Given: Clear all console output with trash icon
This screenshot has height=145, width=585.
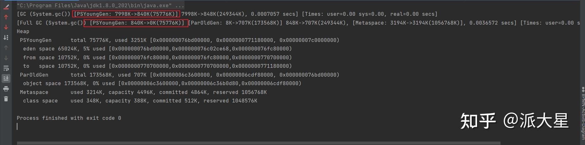Looking at the screenshot, I should pyautogui.click(x=6, y=99).
